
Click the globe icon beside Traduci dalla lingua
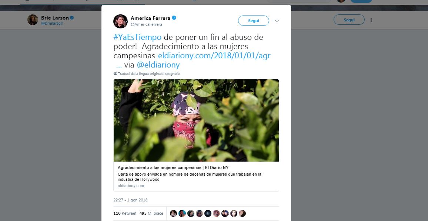[x=115, y=74]
